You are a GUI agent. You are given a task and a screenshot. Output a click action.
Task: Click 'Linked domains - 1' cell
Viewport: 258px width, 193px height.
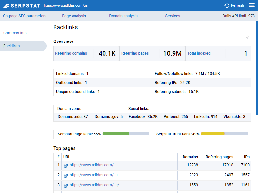pyautogui.click(x=103, y=74)
